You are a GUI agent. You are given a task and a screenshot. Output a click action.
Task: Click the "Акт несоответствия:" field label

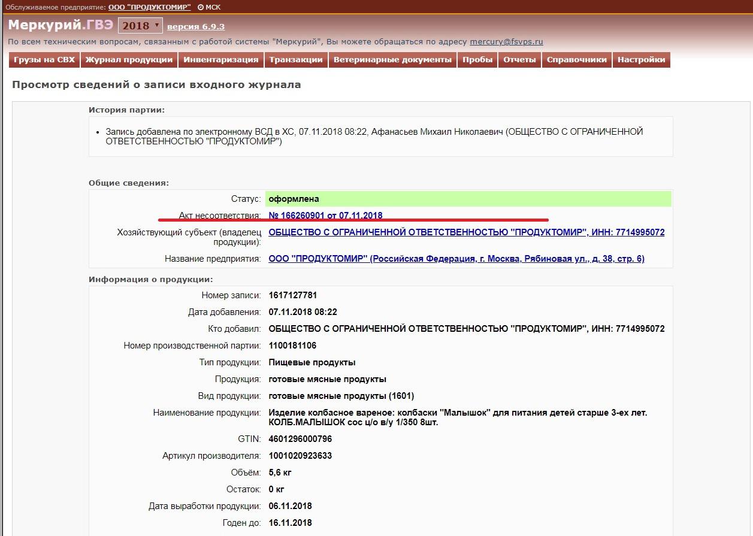coord(220,216)
